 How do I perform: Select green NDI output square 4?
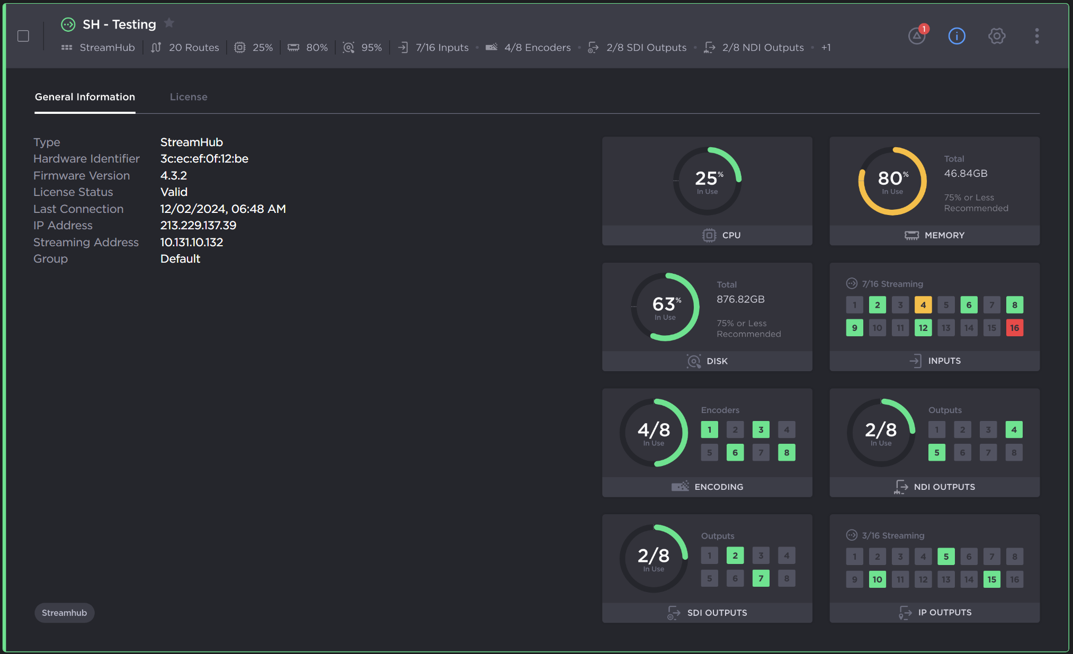point(1014,429)
